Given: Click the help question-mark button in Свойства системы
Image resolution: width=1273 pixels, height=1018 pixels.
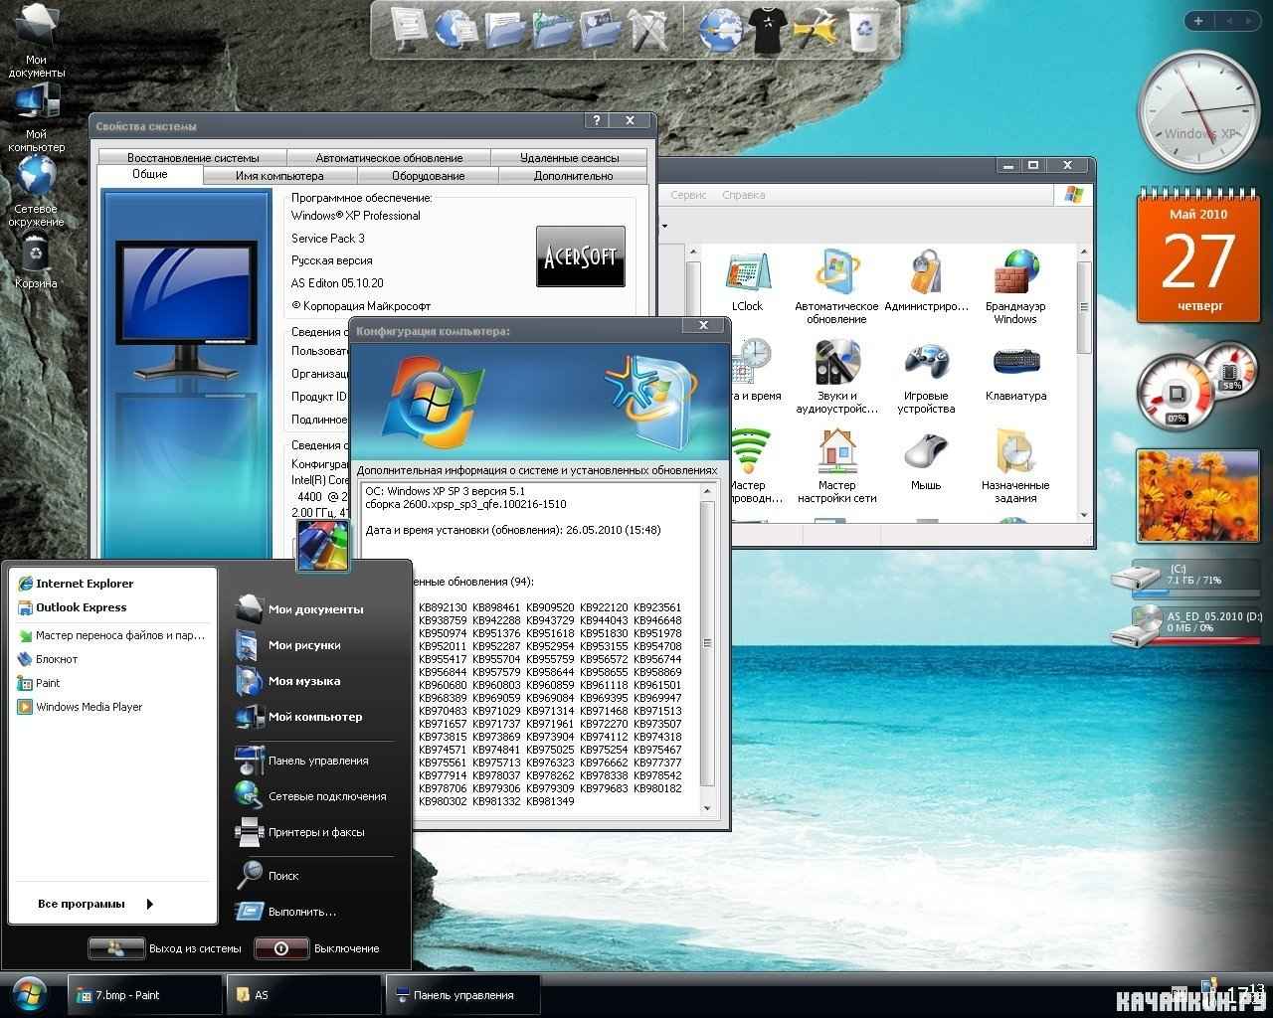Looking at the screenshot, I should [x=596, y=120].
